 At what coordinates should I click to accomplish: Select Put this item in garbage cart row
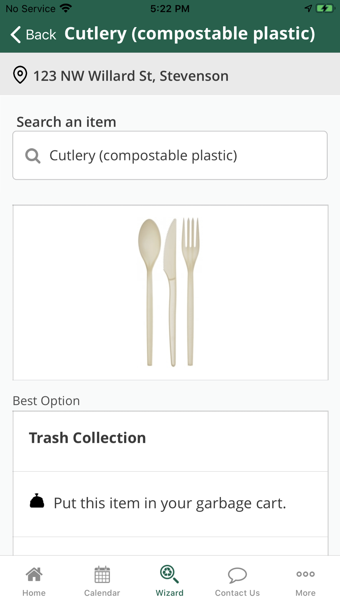[x=170, y=504]
